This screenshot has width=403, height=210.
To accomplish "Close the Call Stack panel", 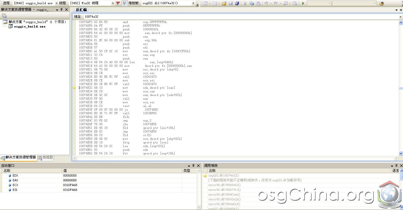I will click(401, 166).
